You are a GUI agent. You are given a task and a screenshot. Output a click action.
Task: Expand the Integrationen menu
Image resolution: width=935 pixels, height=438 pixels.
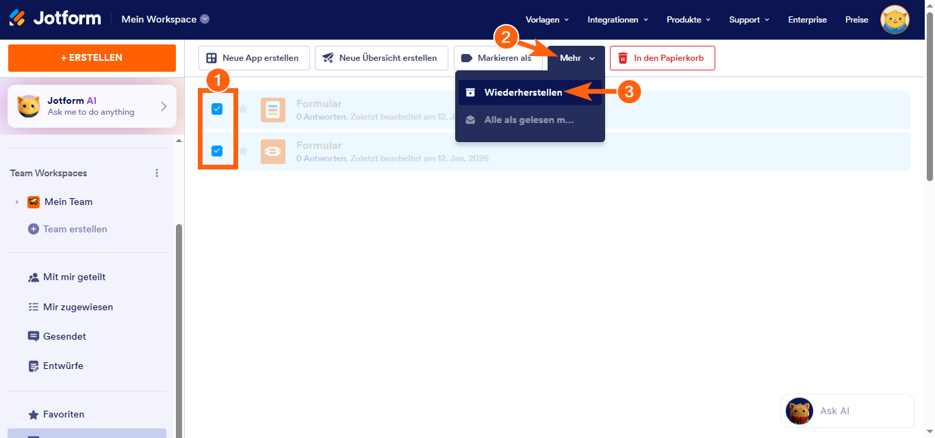click(x=617, y=20)
